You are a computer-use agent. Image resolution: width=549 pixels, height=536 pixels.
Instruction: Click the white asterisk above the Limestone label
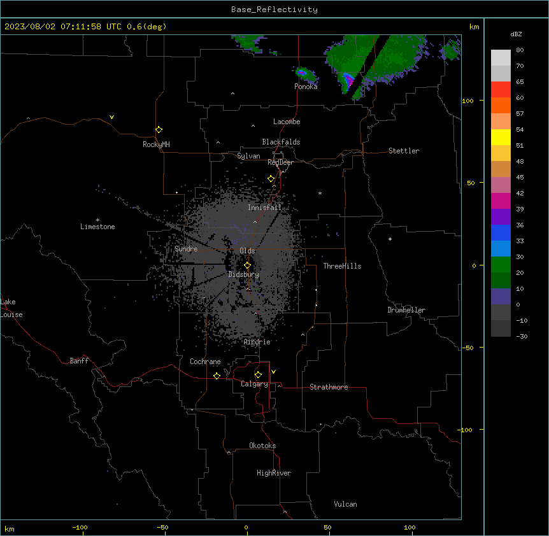click(97, 220)
